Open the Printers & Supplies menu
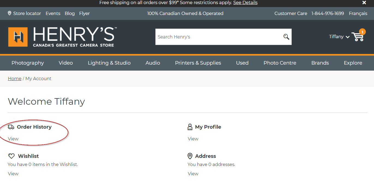The height and width of the screenshot is (187, 374). (x=198, y=63)
